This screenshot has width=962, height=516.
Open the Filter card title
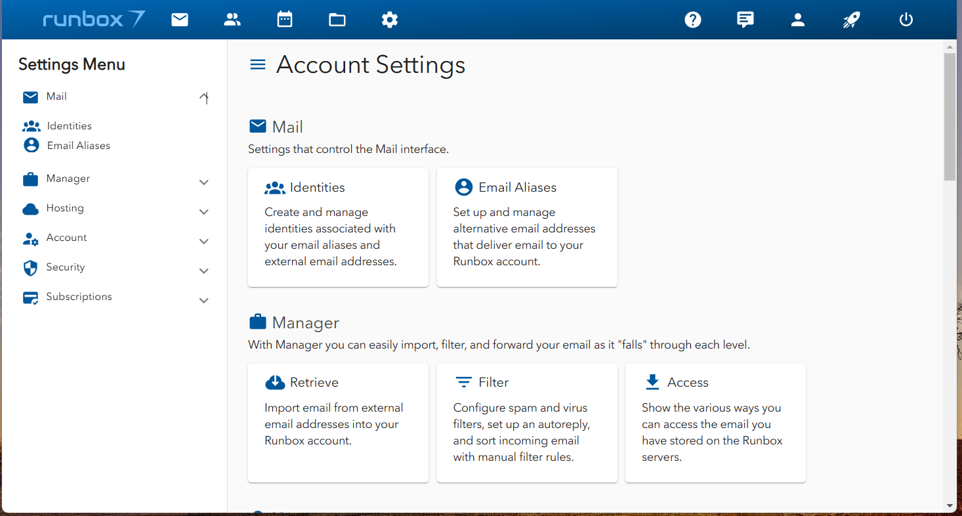493,383
